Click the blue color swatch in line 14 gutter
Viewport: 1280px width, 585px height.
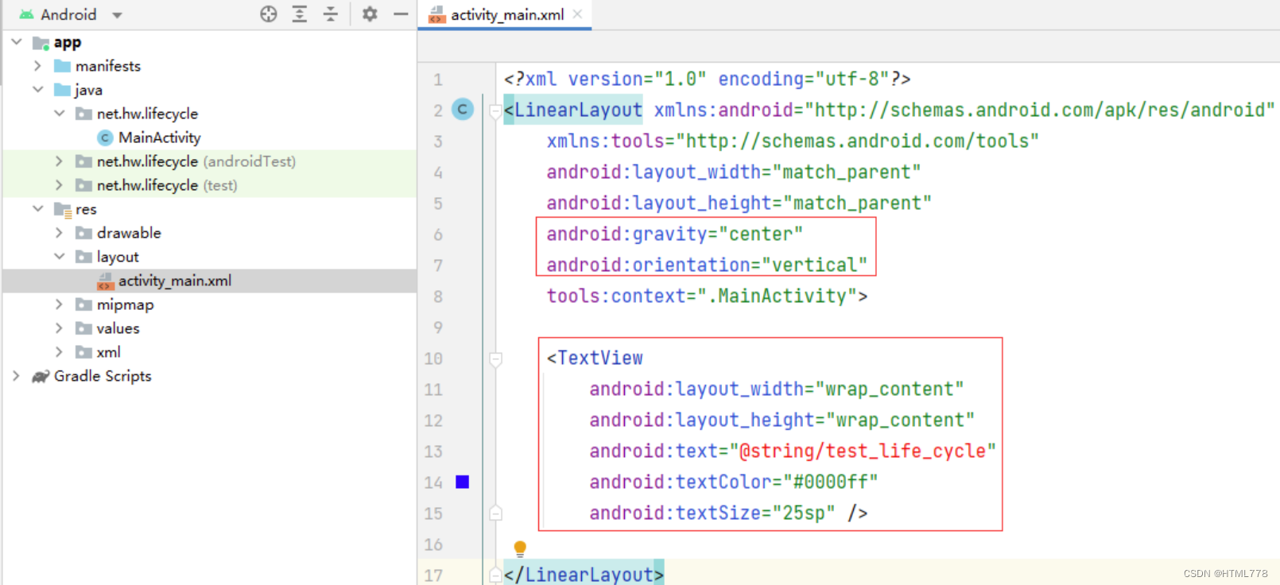tap(463, 482)
